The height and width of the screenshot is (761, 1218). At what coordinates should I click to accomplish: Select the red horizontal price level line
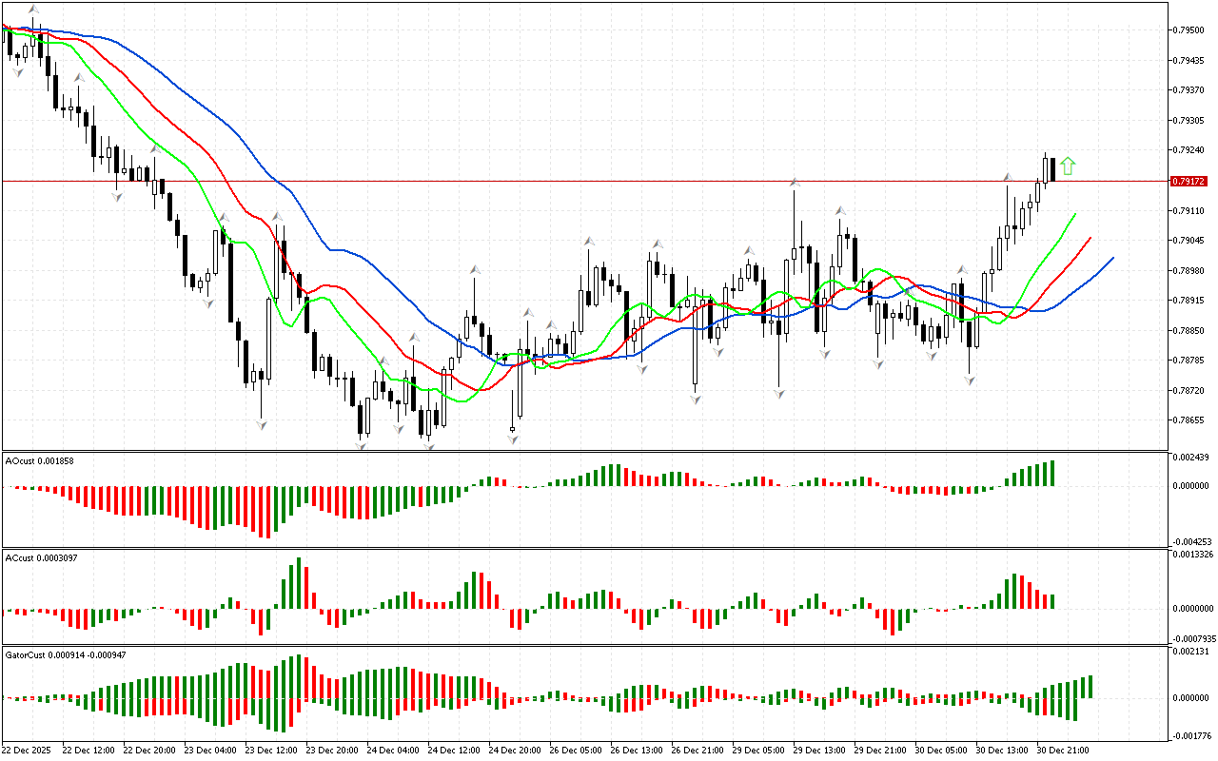tap(571, 181)
